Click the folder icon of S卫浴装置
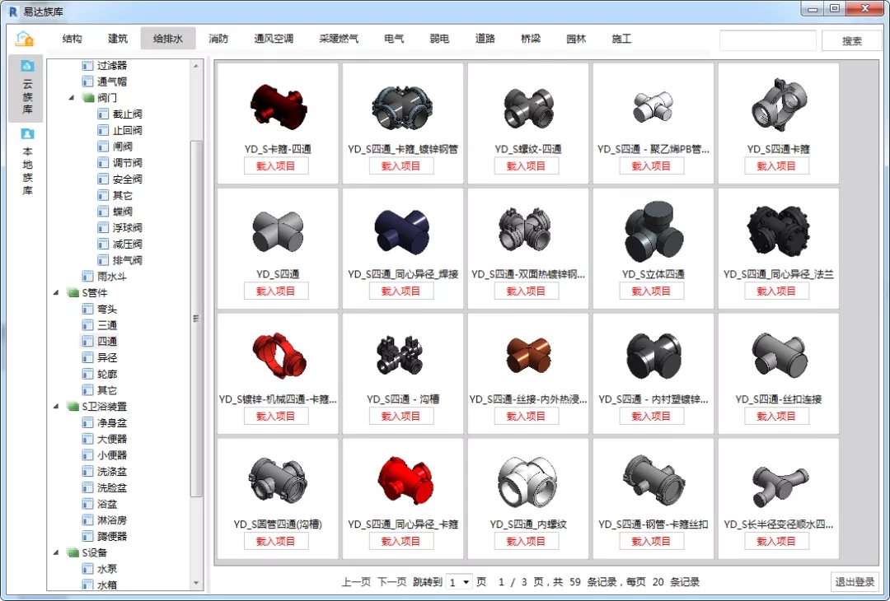Viewport: 890px width, 601px height. click(73, 407)
